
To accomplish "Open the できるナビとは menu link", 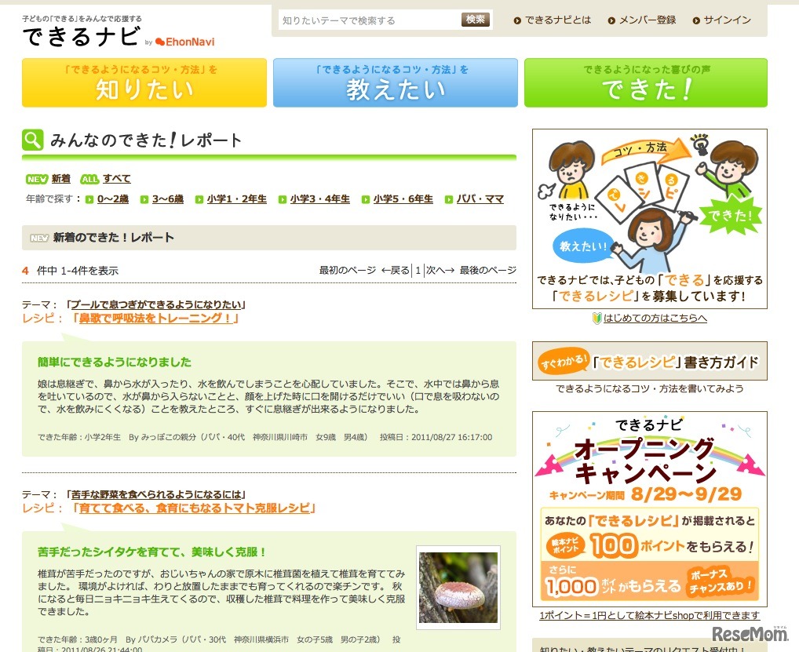I will click(558, 20).
